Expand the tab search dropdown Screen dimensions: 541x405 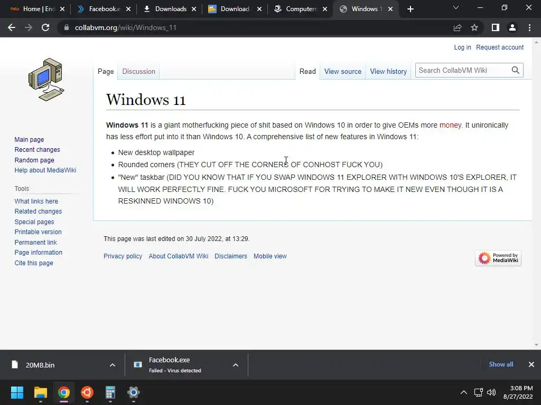click(x=456, y=7)
